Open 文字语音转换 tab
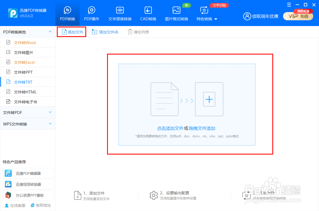The width and height of the screenshot is (319, 211). point(120,13)
